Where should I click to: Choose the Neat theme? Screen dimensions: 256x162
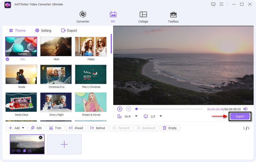56,46
